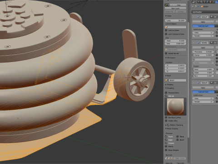218x164 pixels.
Task: Collapse the Solidify modifier panel
Action: [194, 43]
